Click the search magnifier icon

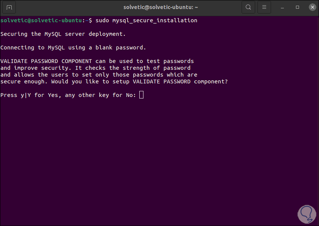point(248,7)
